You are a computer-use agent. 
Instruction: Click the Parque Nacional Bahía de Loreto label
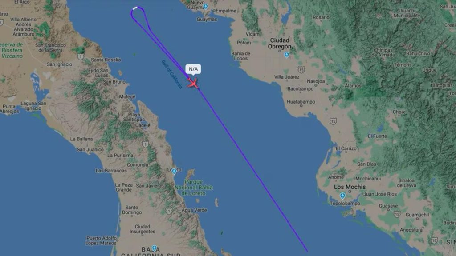click(194, 188)
